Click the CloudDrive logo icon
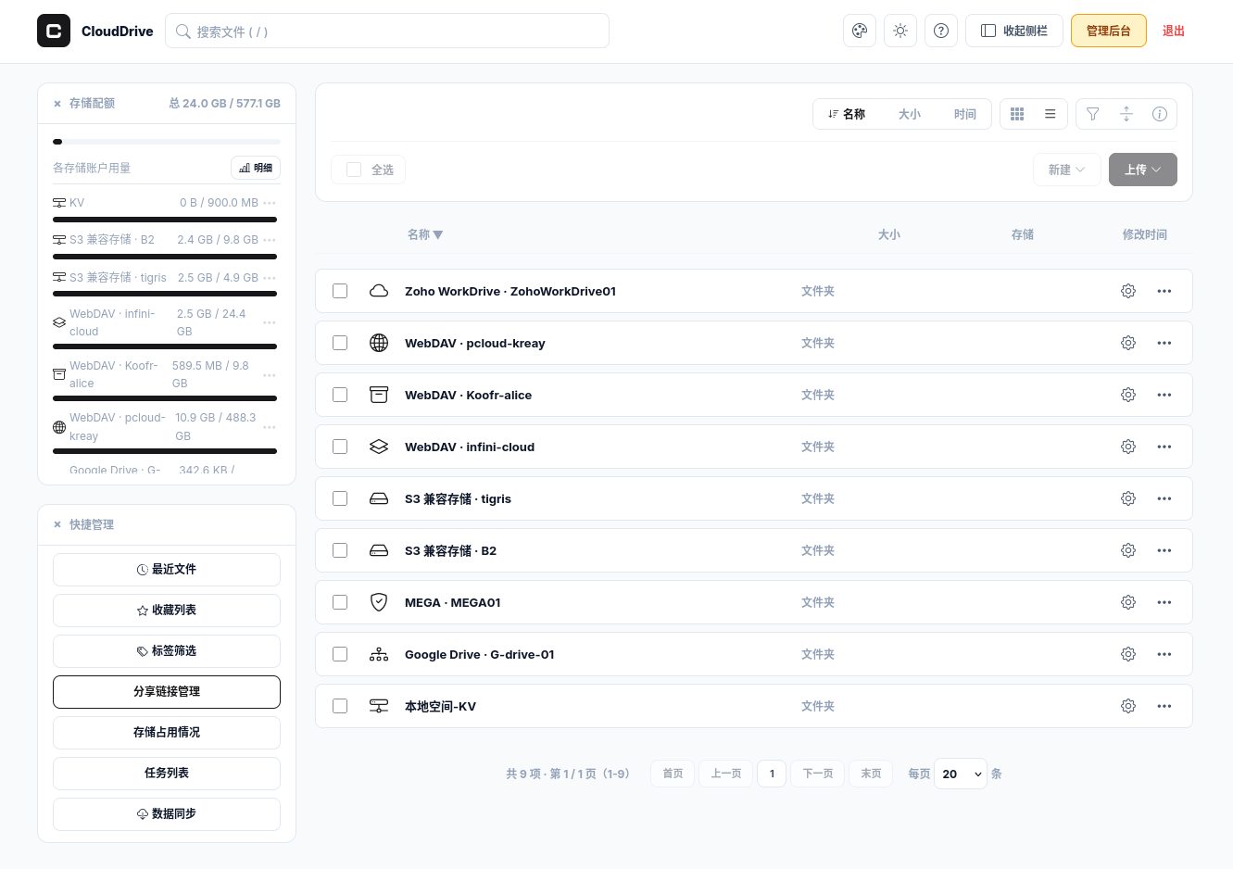The height and width of the screenshot is (869, 1233). (x=54, y=31)
